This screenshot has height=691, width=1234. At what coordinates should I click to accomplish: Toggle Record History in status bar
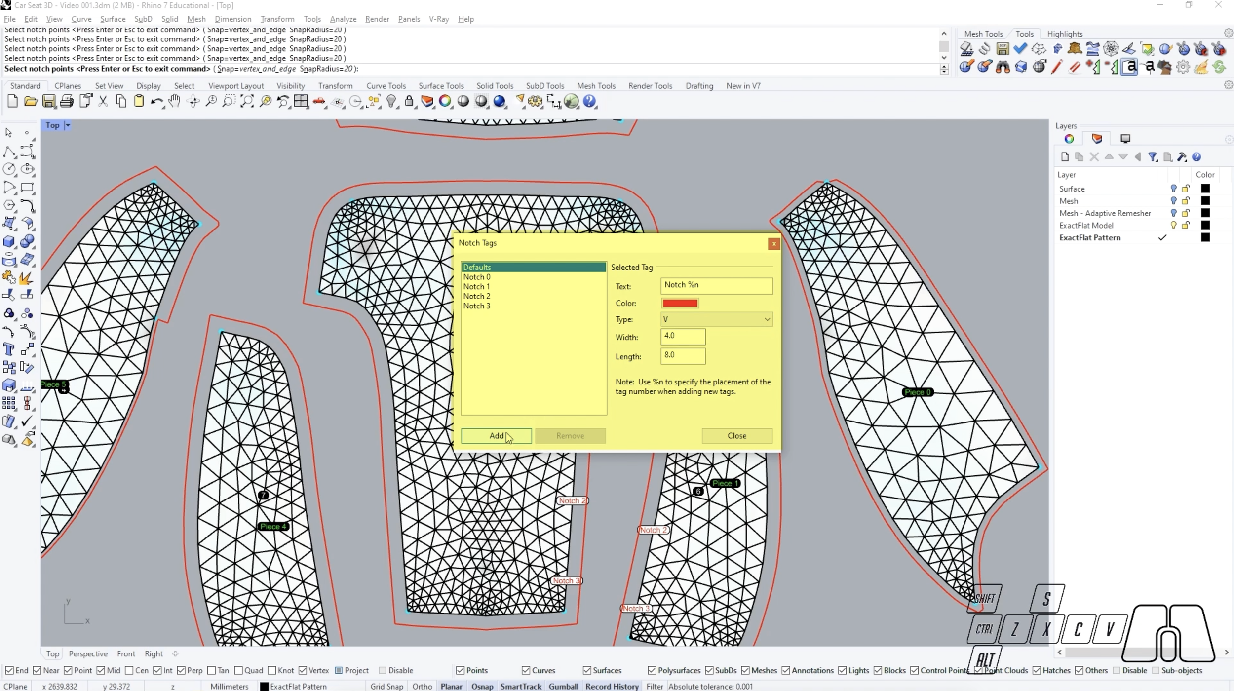612,686
